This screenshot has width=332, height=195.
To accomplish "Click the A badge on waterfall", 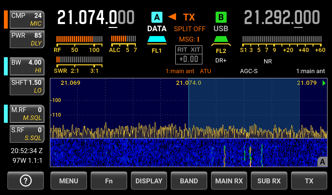I will 322,162.
